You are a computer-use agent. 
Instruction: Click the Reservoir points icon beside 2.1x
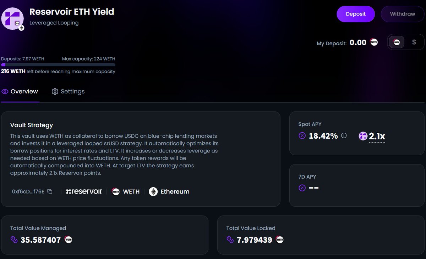(363, 136)
